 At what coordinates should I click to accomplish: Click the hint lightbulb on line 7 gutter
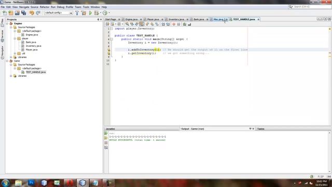tap(109, 50)
